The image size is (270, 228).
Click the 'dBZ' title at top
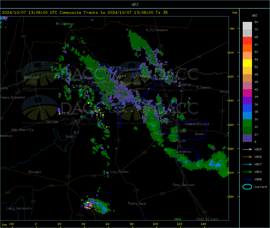coord(135,4)
